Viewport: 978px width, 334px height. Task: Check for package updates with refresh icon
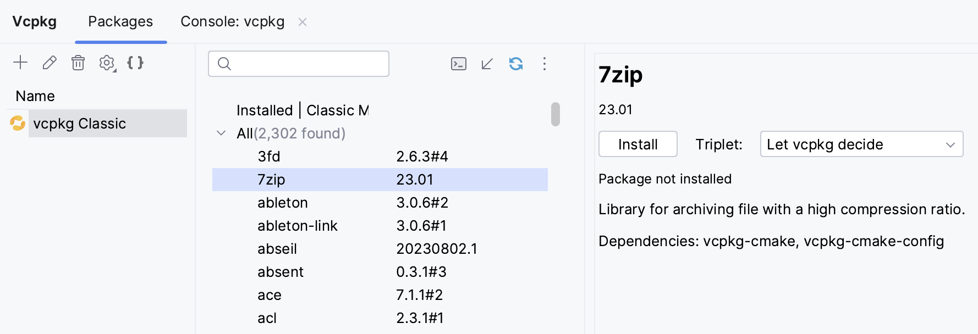516,64
